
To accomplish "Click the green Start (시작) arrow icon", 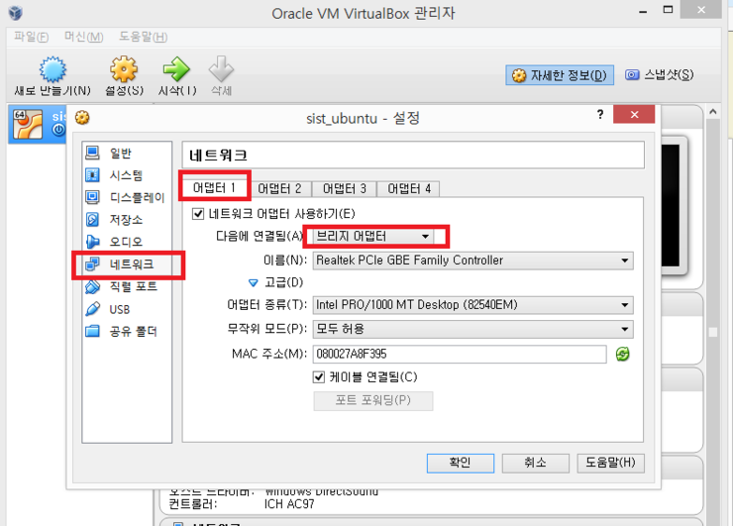I will click(176, 71).
